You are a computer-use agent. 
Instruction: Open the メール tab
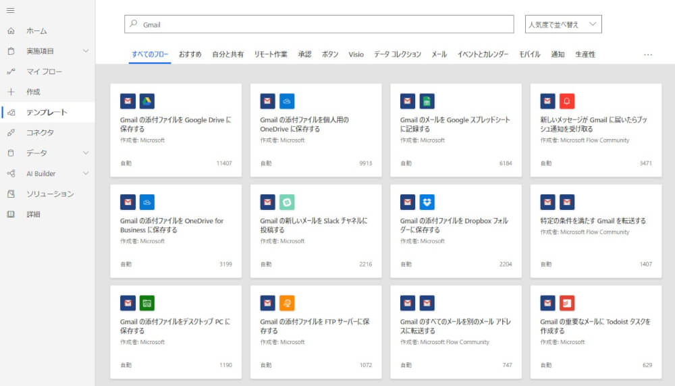tap(439, 54)
